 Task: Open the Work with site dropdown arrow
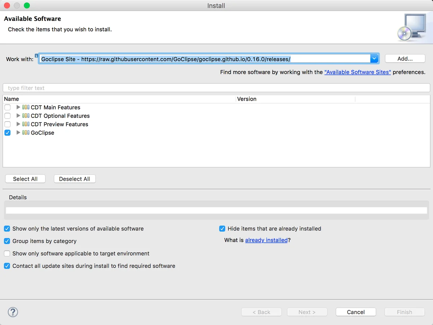374,59
